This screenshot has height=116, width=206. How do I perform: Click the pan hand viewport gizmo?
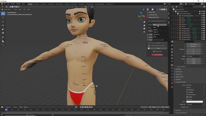[144, 25]
